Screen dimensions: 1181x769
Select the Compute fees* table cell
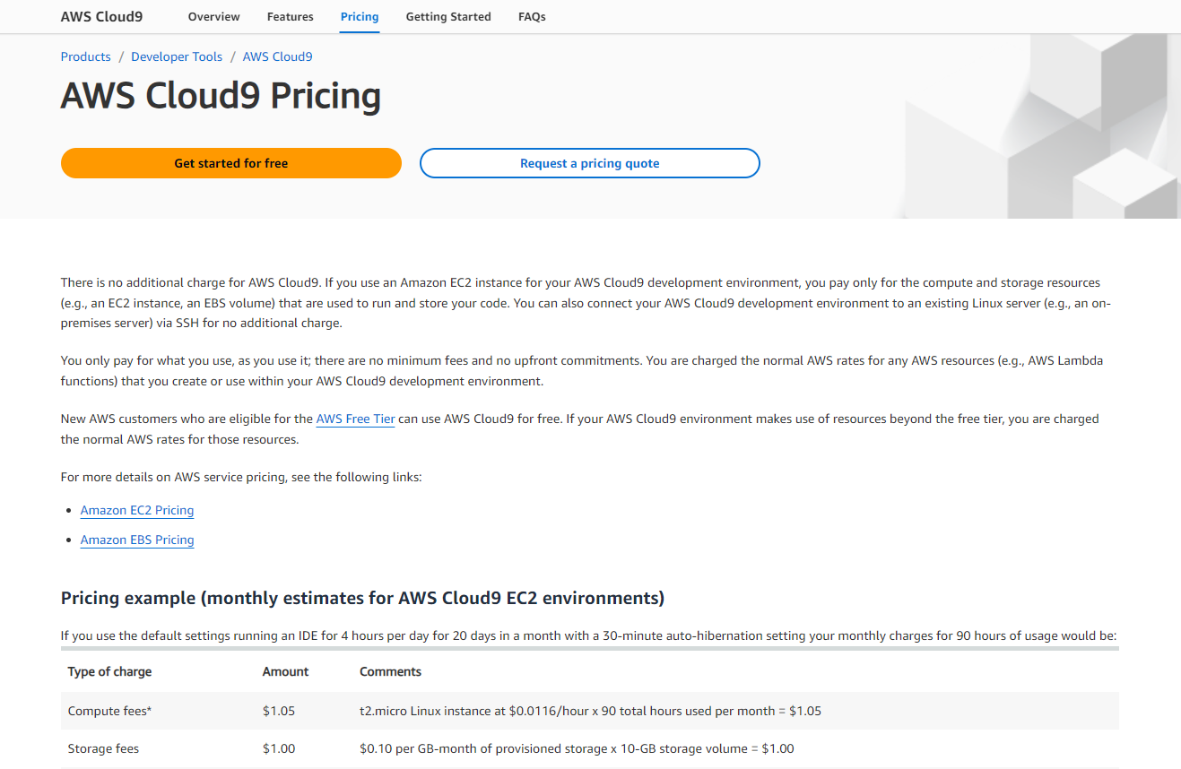110,711
